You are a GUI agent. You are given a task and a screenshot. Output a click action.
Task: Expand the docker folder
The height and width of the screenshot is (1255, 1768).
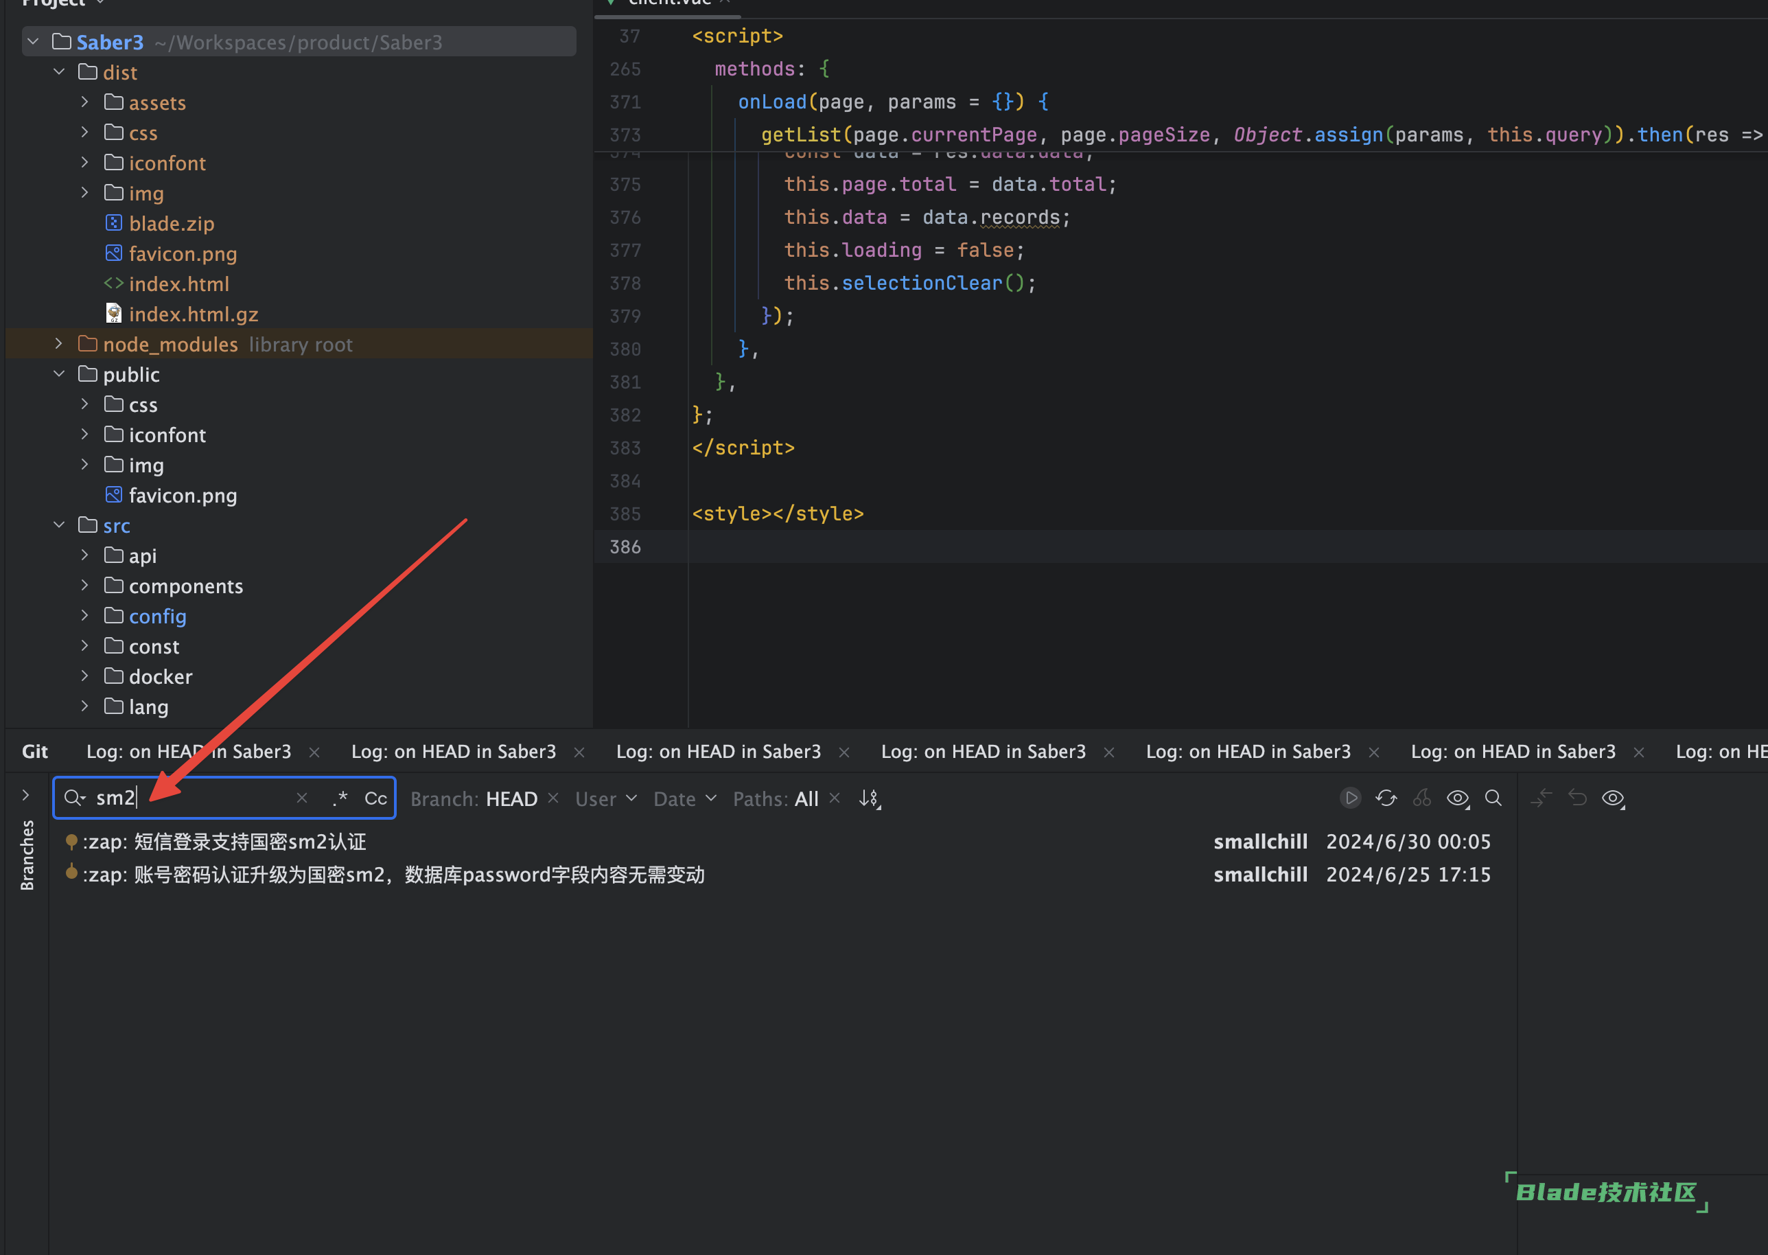(84, 676)
